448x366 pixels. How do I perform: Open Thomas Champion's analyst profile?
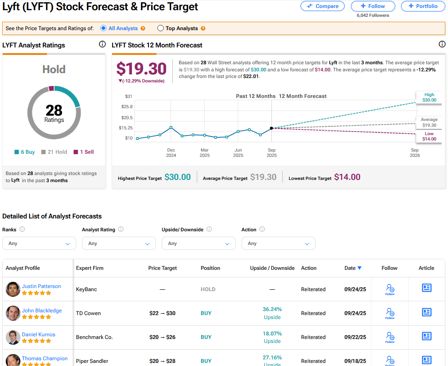coord(45,358)
